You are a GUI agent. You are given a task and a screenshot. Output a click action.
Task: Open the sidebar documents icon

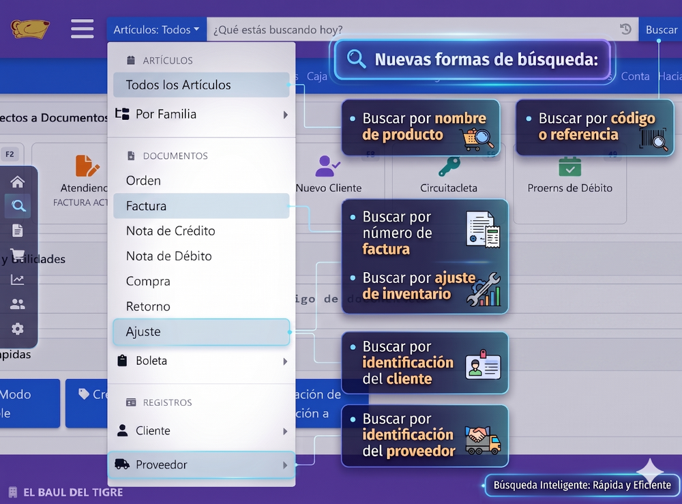pos(18,231)
